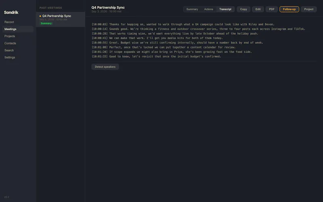Switch to the Summary tab
The width and height of the screenshot is (323, 202).
192,9
